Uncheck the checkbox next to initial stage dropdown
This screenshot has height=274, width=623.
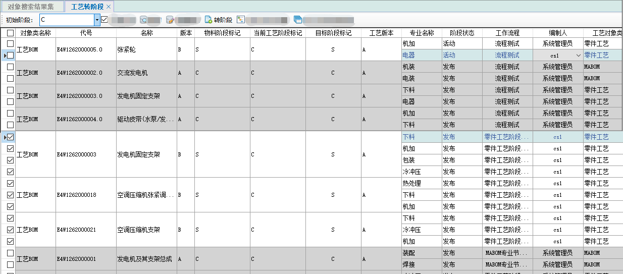pyautogui.click(x=105, y=20)
